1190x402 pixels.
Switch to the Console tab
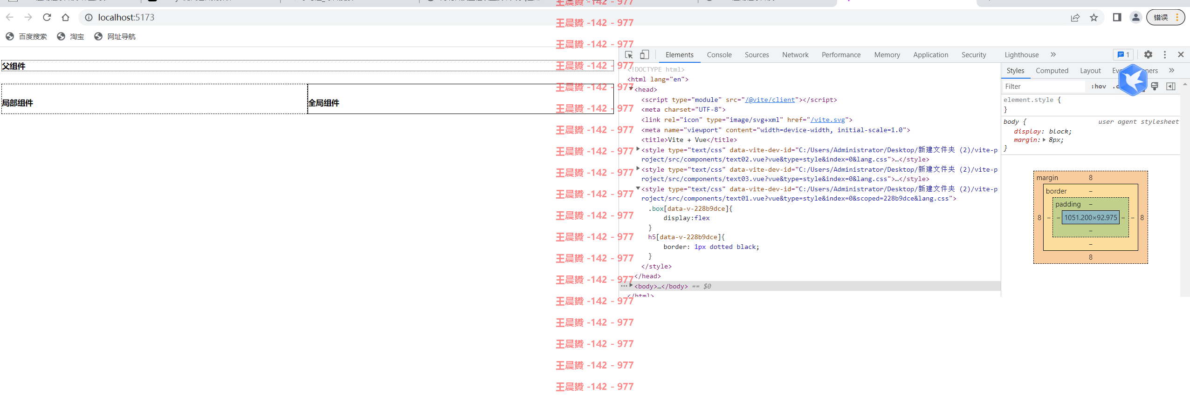point(719,54)
